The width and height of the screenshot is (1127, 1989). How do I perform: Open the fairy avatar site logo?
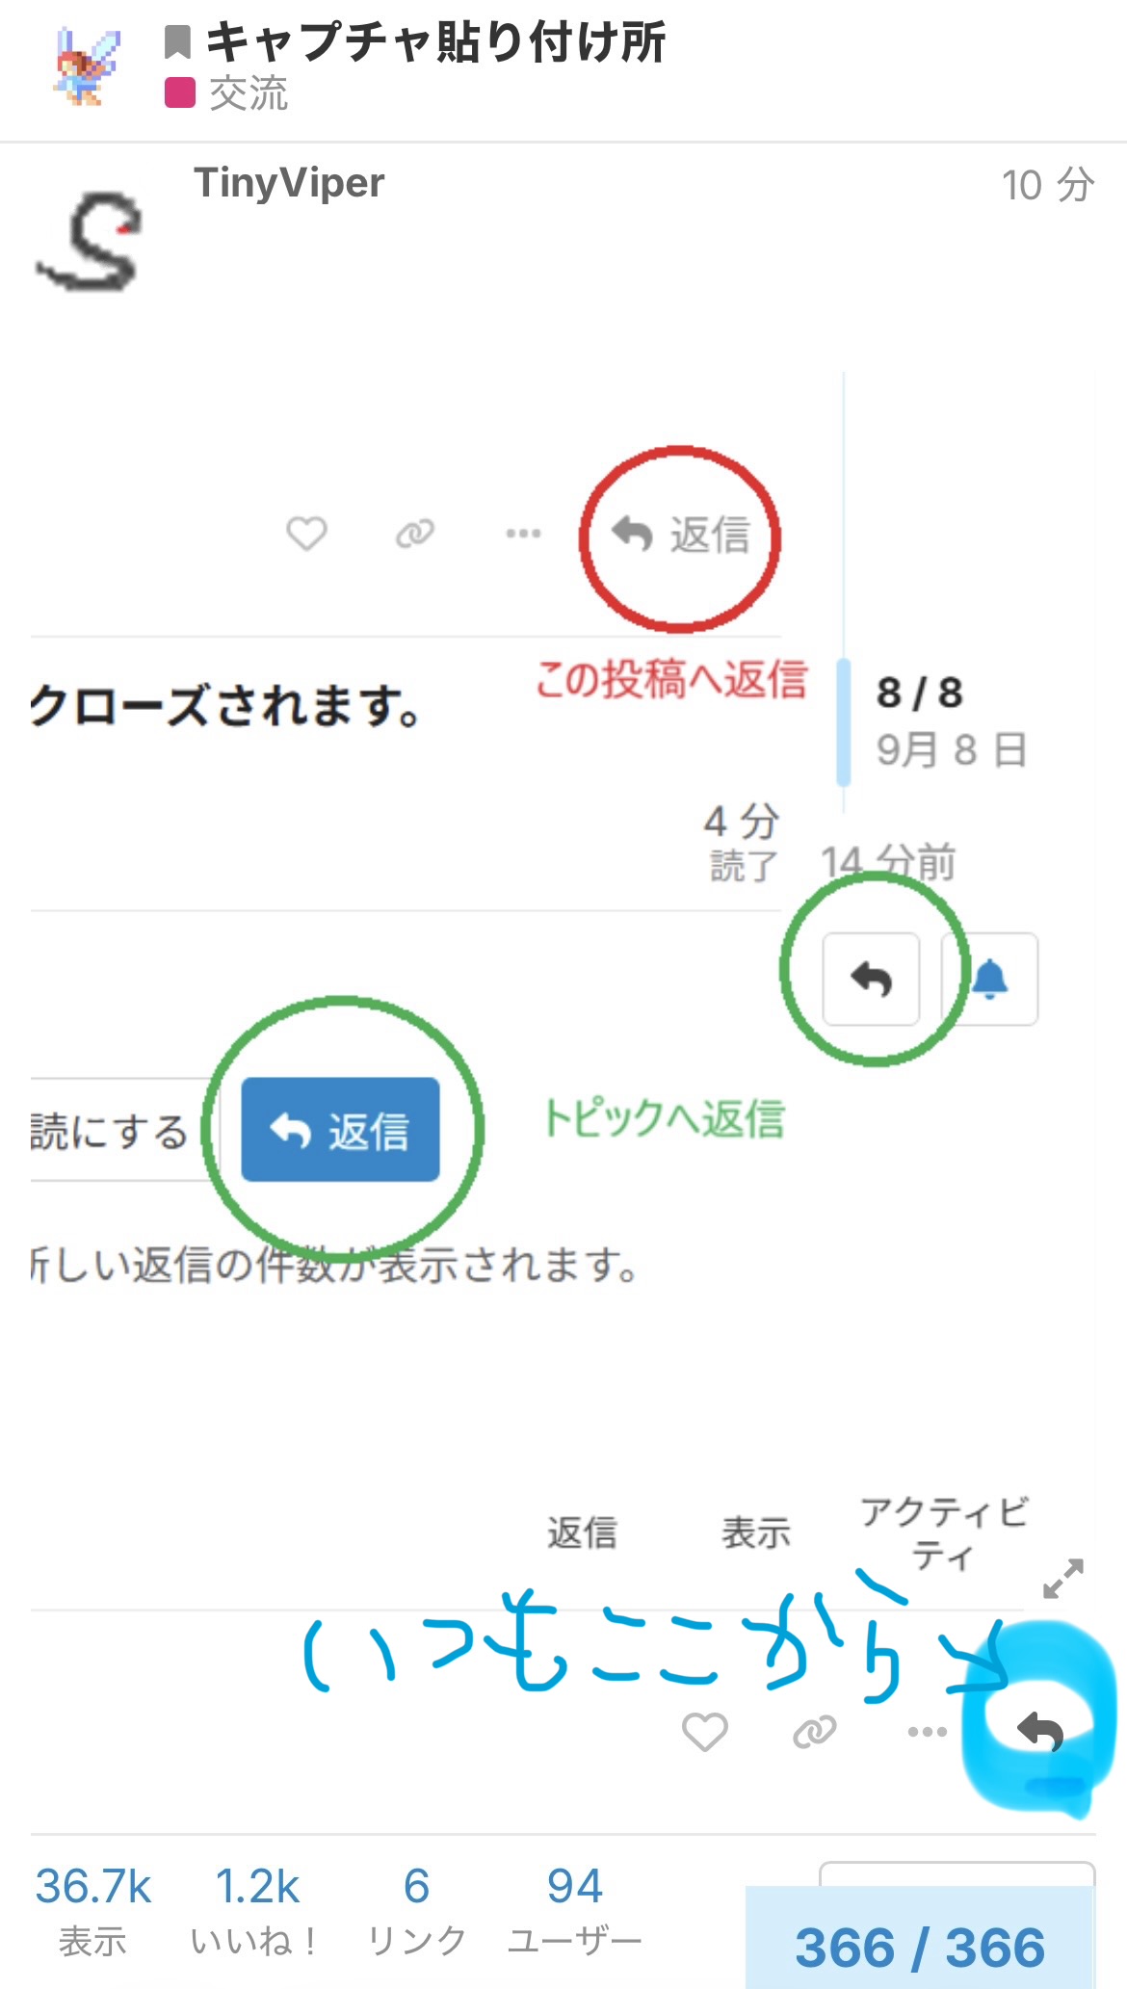click(87, 65)
